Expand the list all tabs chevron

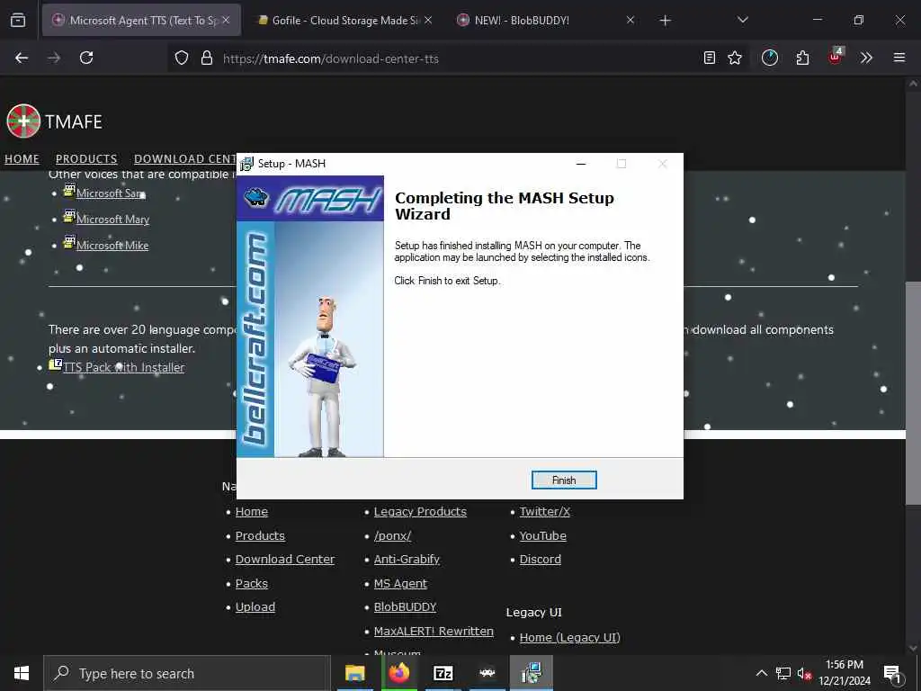742,20
